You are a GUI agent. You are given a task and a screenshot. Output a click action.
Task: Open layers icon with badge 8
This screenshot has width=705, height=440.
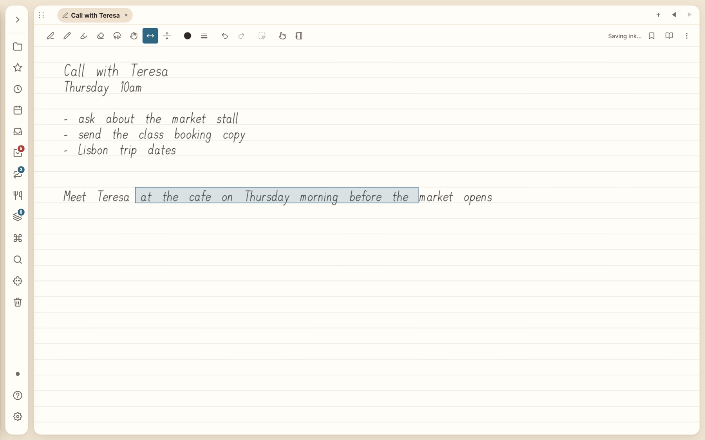(x=18, y=217)
